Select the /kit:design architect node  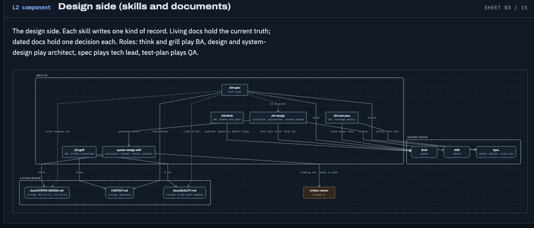point(278,118)
